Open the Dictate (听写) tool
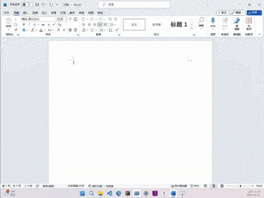 point(213,23)
